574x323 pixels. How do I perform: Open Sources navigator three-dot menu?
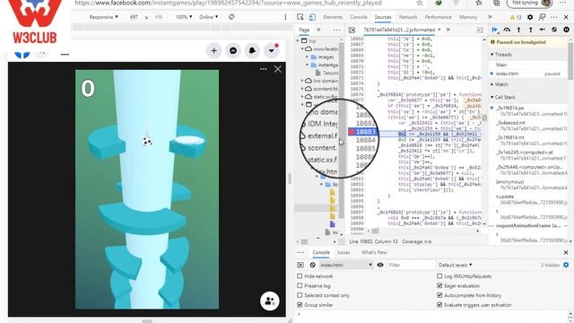[336, 30]
